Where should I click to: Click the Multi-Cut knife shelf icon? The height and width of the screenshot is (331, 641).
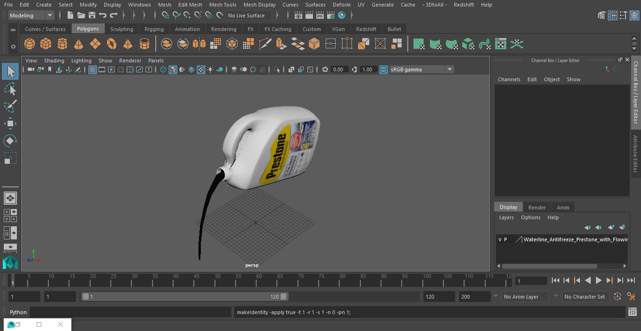(x=265, y=44)
